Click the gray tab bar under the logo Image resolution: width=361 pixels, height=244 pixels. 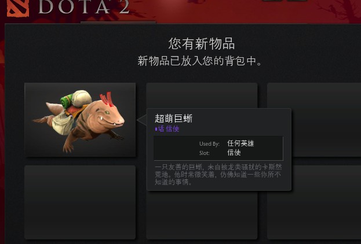118,23
